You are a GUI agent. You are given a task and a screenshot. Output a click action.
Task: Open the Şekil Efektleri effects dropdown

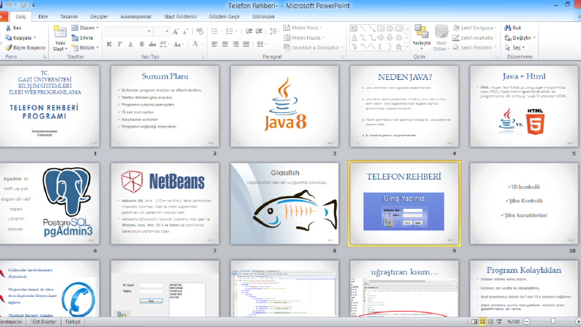475,48
